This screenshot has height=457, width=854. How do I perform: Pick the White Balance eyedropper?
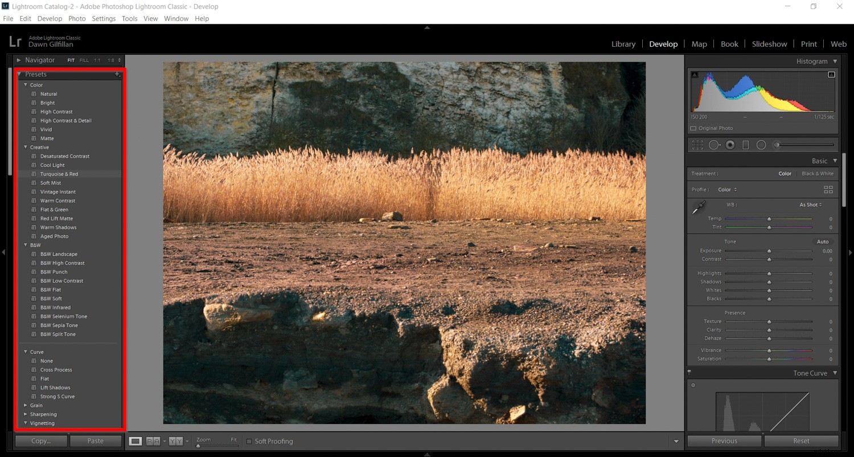pyautogui.click(x=699, y=208)
